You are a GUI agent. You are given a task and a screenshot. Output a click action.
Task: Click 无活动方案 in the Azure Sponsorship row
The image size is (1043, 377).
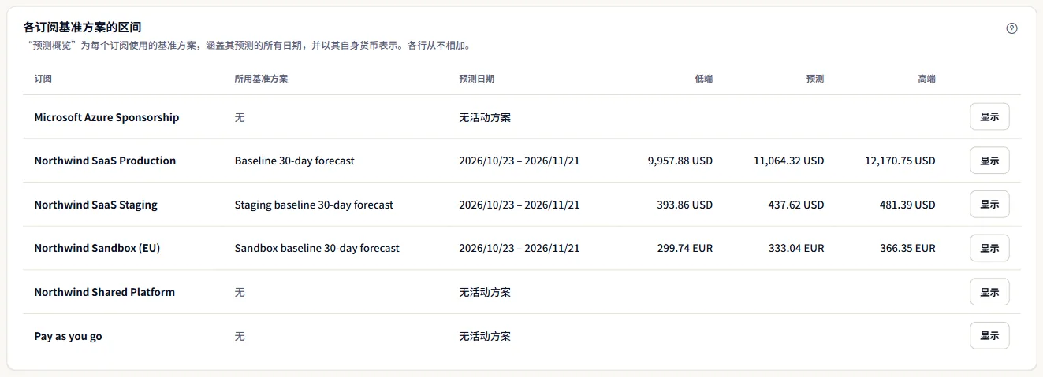tap(485, 117)
